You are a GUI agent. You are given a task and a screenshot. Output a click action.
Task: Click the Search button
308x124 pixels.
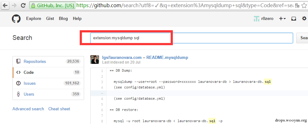tap(302, 38)
